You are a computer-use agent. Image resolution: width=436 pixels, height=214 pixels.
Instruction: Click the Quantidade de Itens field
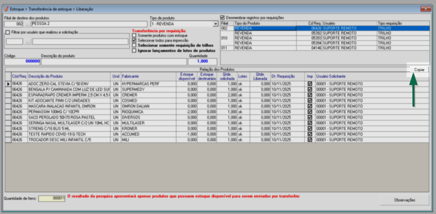(x=52, y=198)
